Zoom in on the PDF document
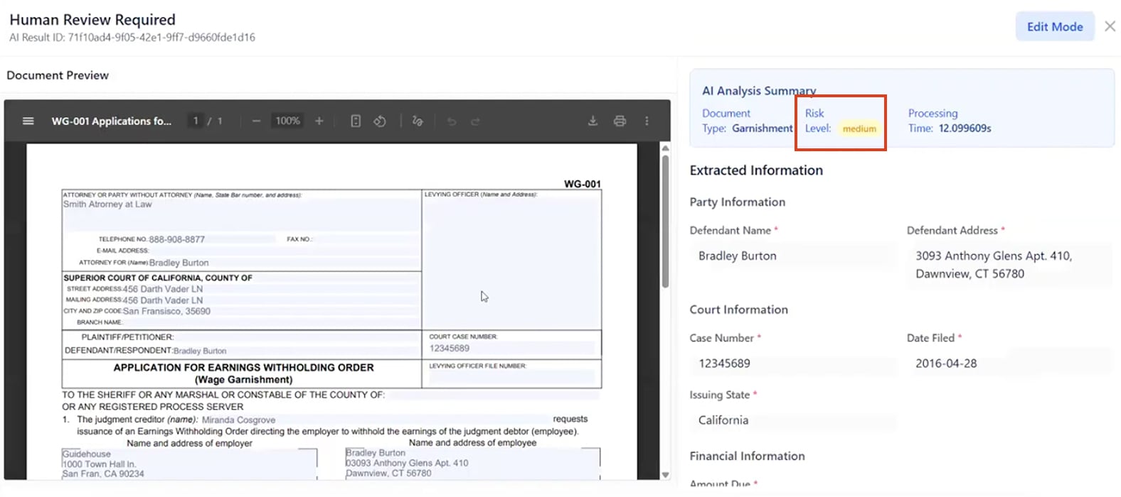 [319, 121]
